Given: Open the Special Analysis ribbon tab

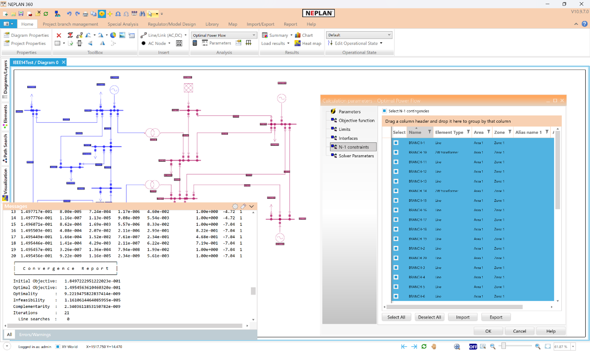Looking at the screenshot, I should (x=123, y=24).
